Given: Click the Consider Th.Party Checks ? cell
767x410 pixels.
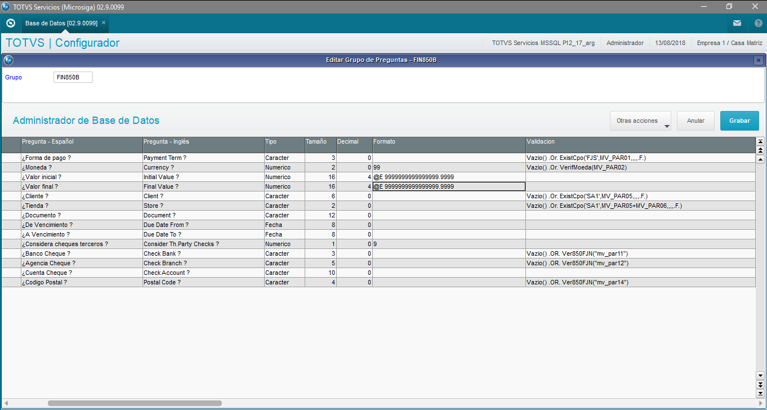Looking at the screenshot, I should 203,244.
